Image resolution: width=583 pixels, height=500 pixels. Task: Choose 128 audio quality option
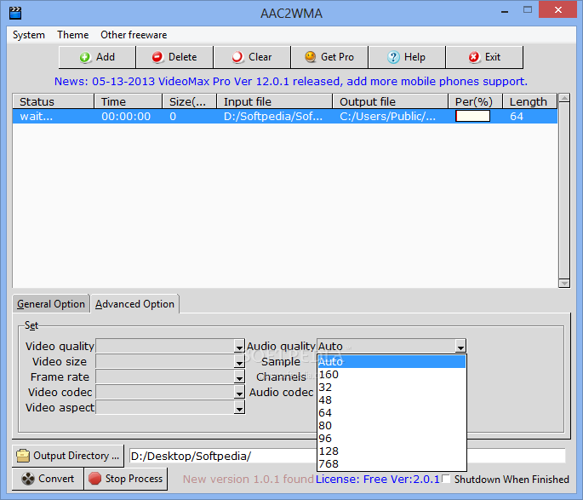(x=392, y=451)
